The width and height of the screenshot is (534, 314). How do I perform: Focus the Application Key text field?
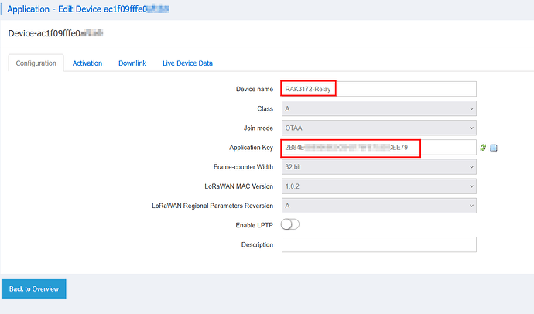[378, 148]
